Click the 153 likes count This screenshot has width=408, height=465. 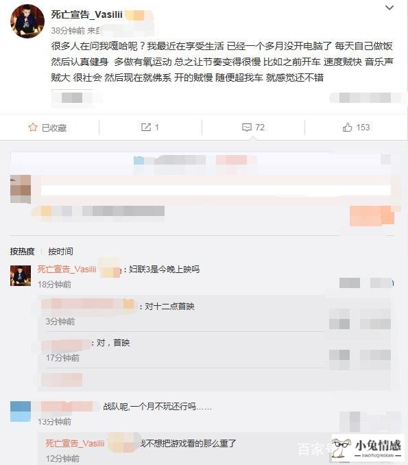[x=363, y=128]
